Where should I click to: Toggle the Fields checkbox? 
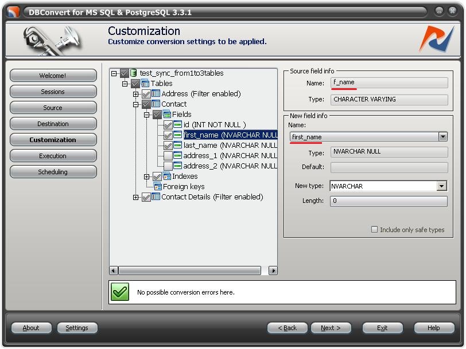(157, 115)
